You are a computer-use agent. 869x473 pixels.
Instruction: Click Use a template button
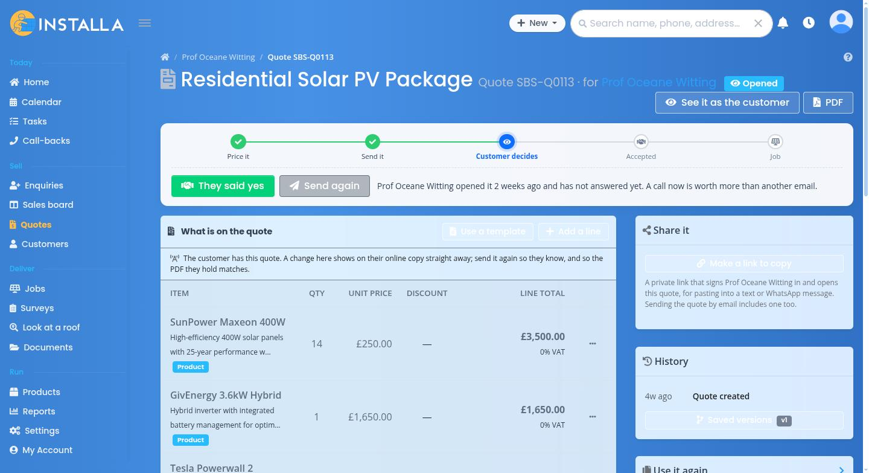click(488, 231)
